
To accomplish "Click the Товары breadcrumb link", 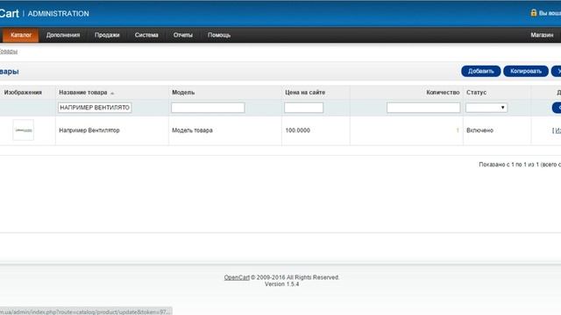I will click(8, 51).
